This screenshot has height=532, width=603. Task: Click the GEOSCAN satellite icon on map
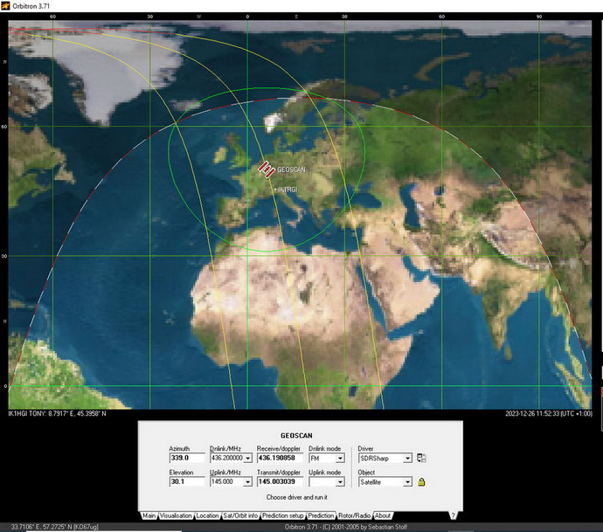(267, 169)
